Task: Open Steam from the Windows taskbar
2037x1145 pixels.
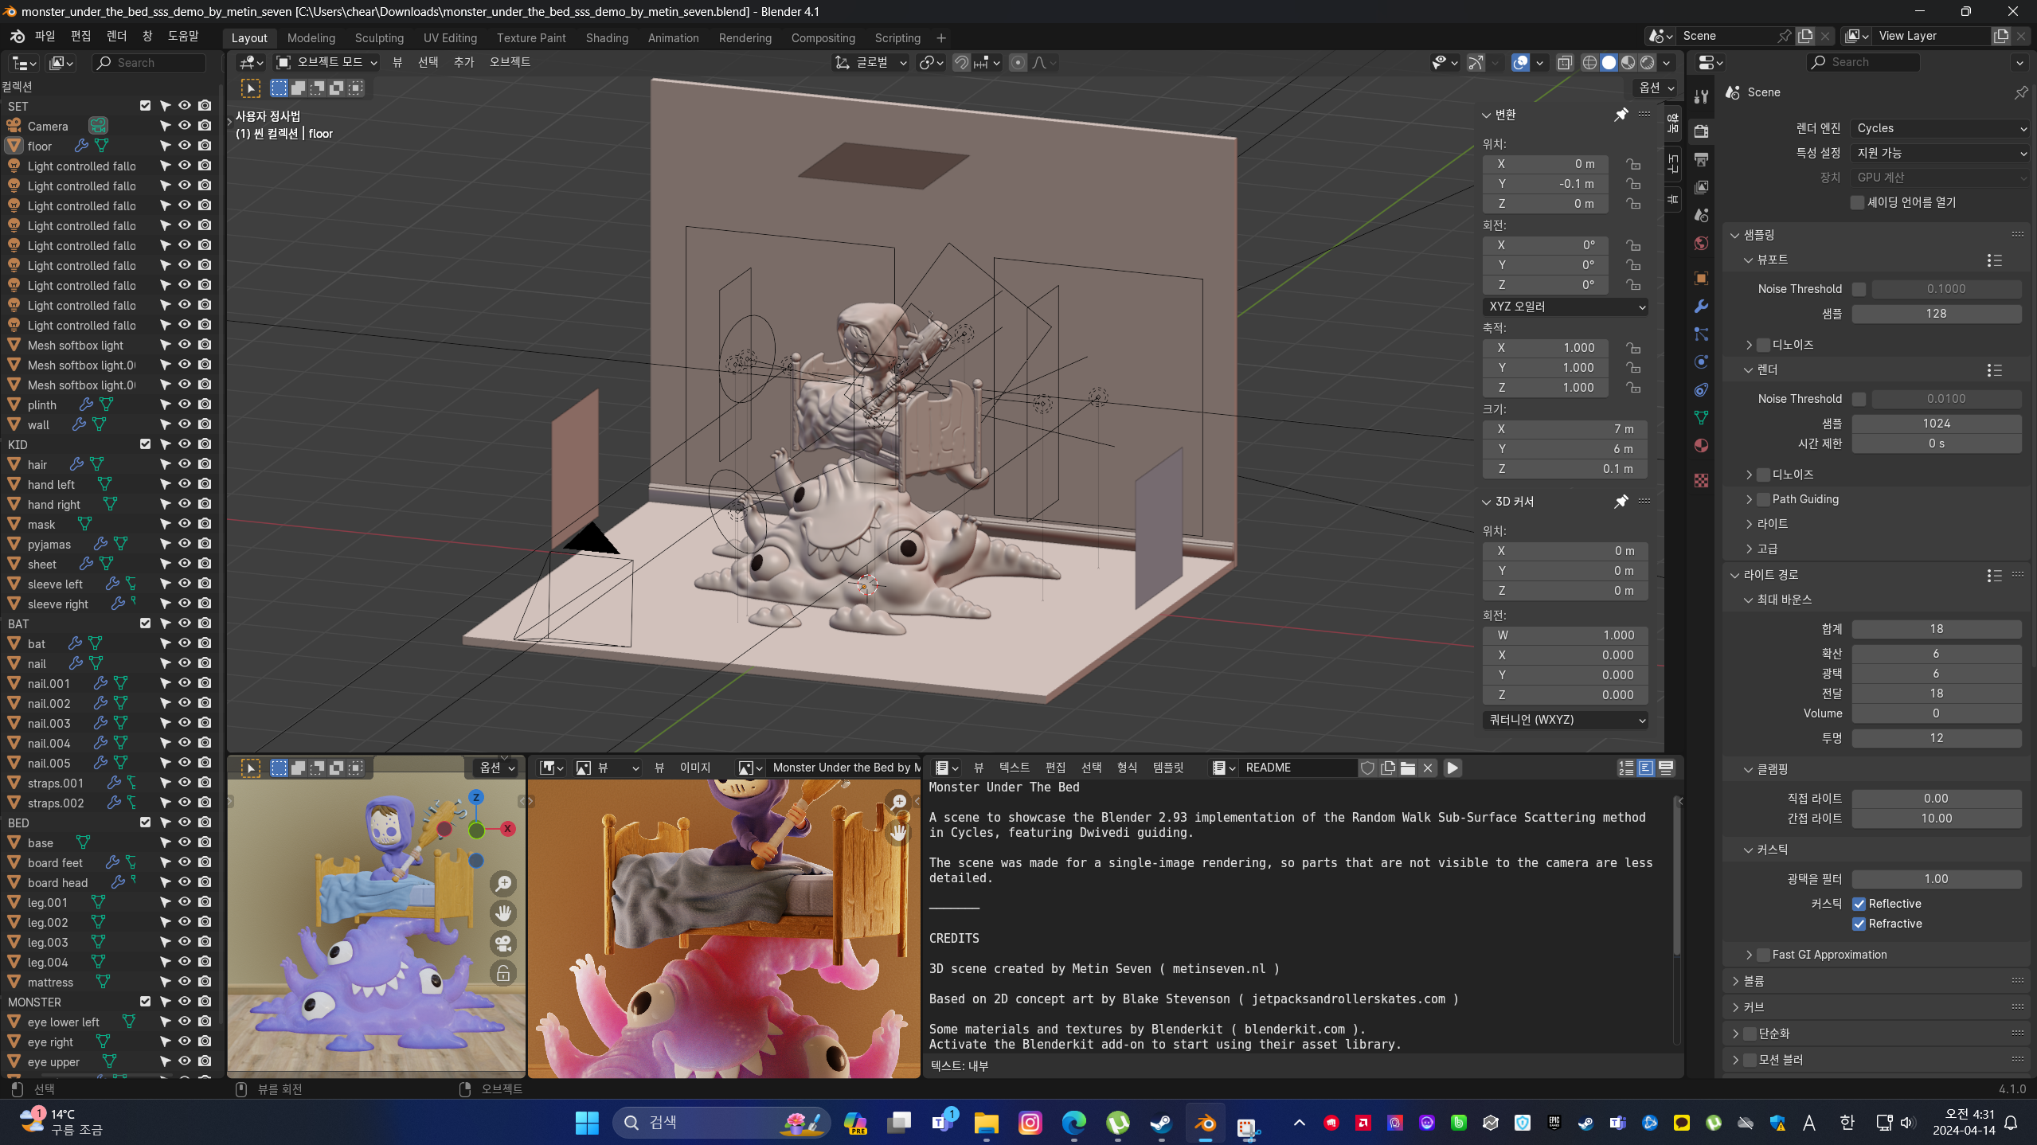Action: (1161, 1123)
